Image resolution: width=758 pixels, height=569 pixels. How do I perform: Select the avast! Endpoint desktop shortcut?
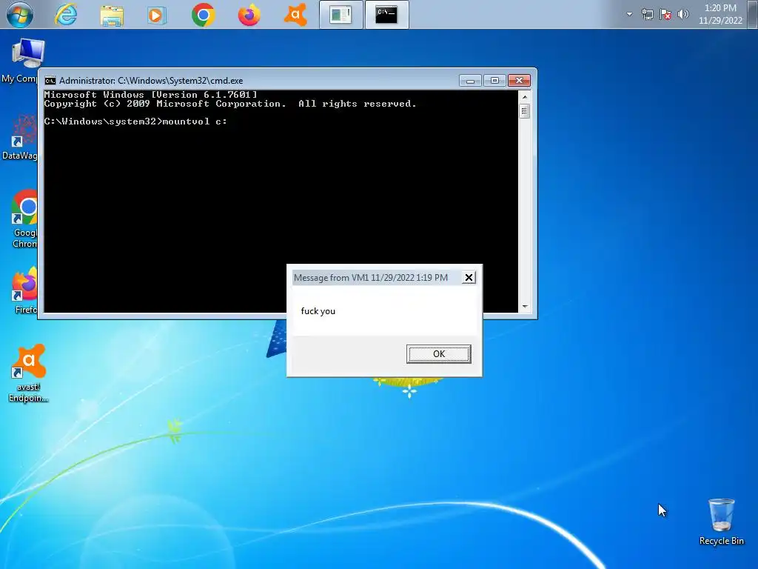pos(29,373)
